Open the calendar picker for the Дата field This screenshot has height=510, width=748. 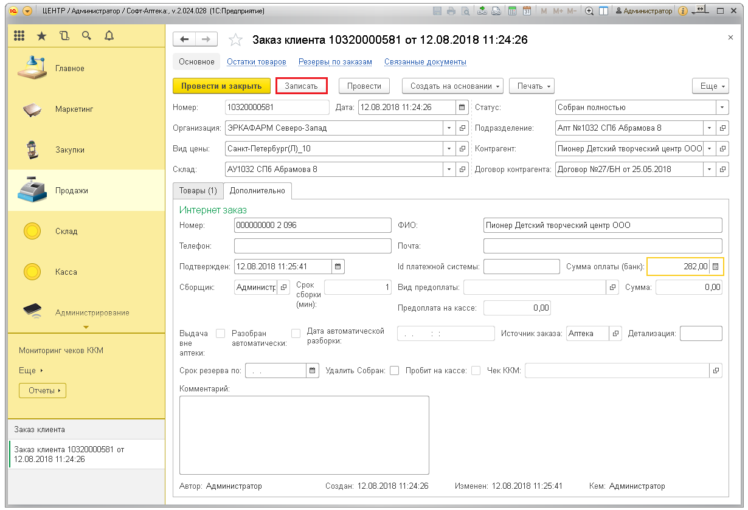[x=462, y=108]
